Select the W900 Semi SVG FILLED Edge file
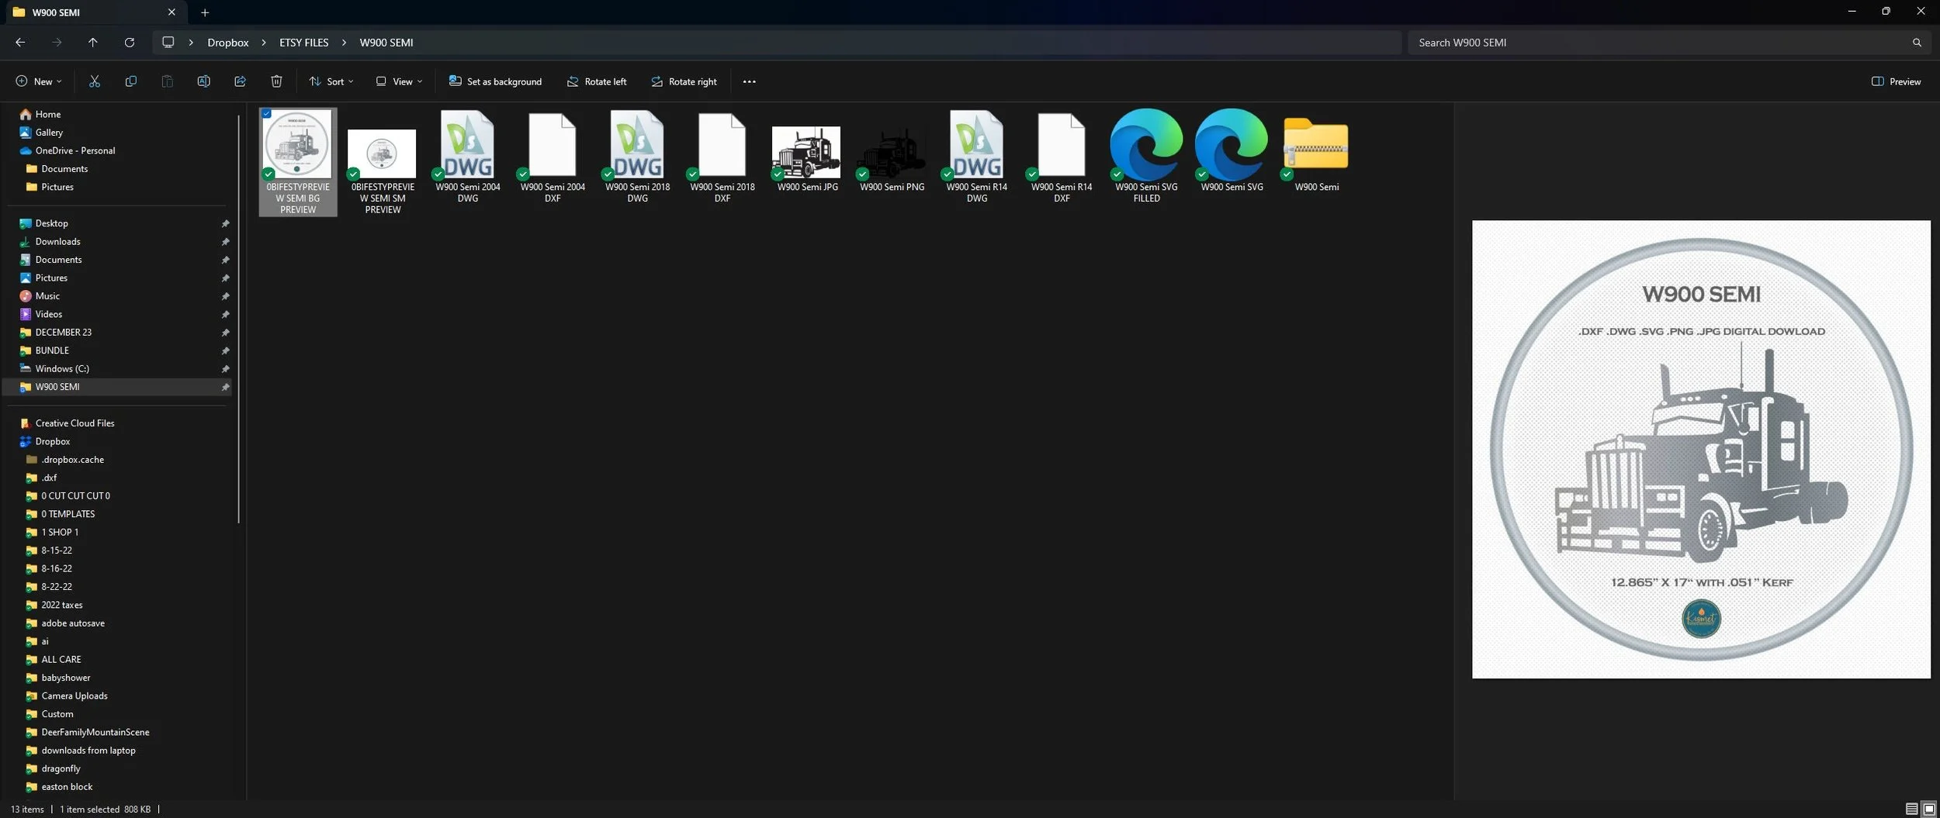1940x818 pixels. point(1146,157)
